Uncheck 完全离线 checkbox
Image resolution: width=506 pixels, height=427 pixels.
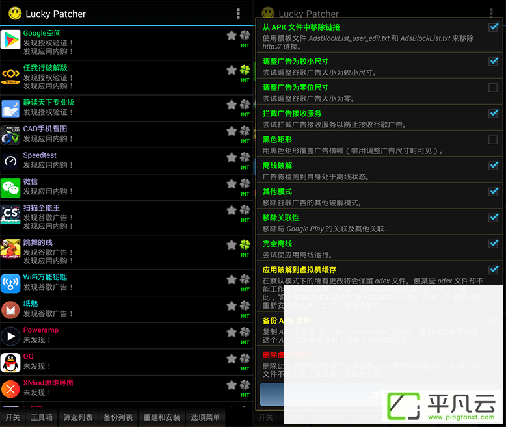493,244
